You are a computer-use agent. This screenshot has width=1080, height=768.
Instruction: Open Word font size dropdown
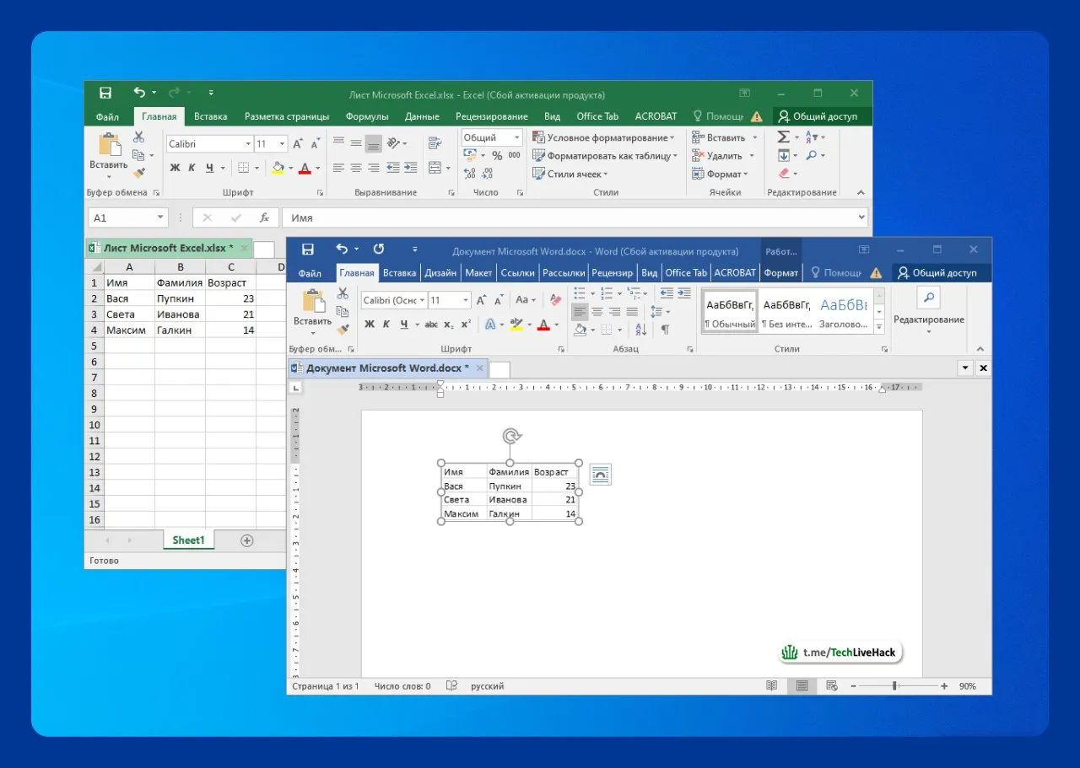[466, 300]
